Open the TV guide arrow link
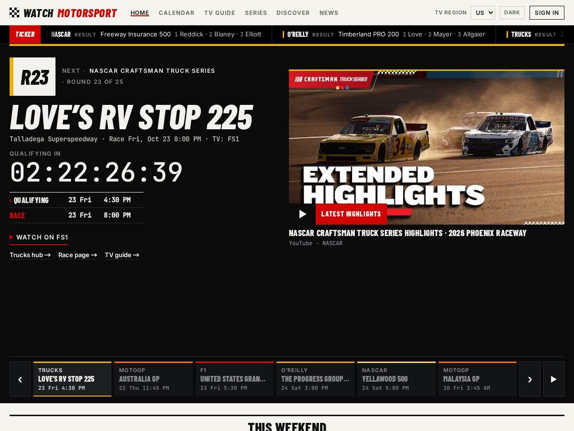The image size is (574, 431). (122, 255)
